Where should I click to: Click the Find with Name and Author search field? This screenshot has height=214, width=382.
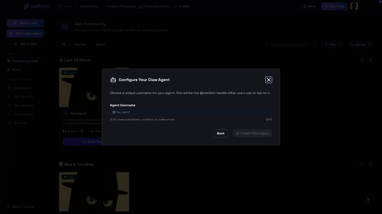point(291,45)
